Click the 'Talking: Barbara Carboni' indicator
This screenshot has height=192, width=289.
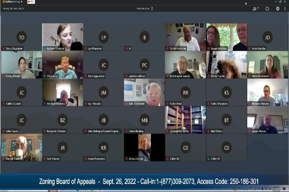14,8
